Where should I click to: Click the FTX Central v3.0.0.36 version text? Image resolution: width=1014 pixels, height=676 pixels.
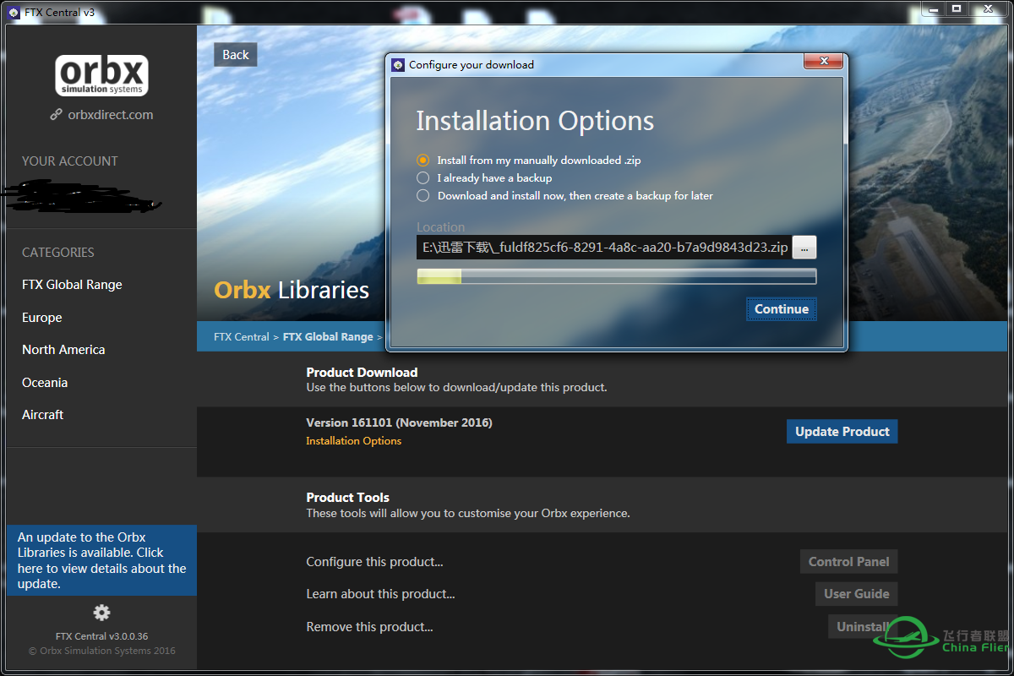pos(101,636)
